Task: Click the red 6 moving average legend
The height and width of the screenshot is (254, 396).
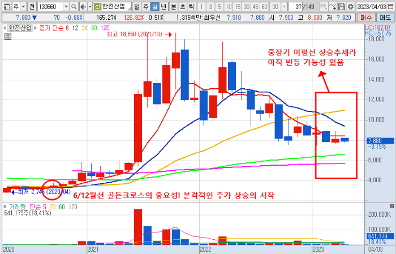Action: [67, 28]
